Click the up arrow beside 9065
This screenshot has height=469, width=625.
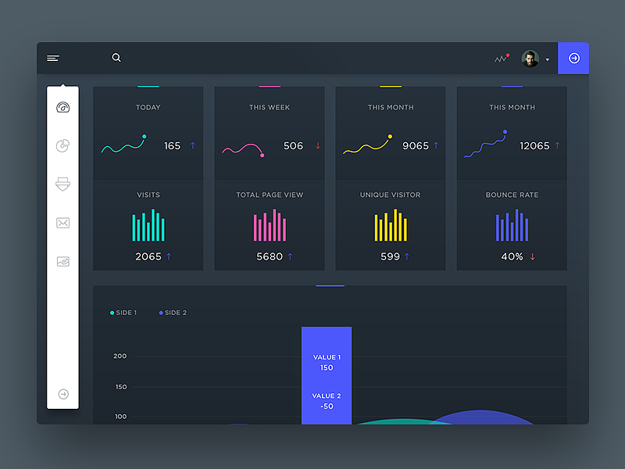[x=436, y=145]
